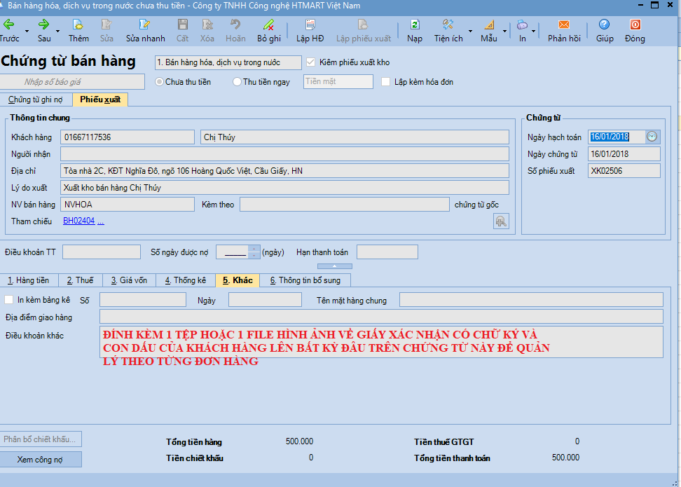Screen dimensions: 681x487
Task: Open the 1. Hàng tiền tab
Action: [29, 280]
